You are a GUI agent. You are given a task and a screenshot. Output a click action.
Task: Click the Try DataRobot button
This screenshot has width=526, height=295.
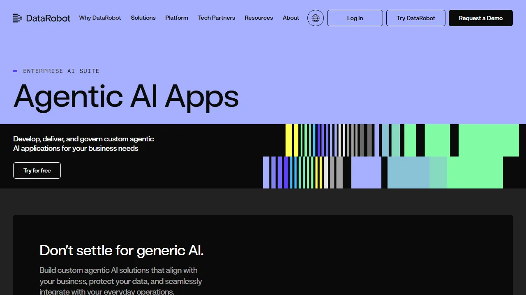click(x=416, y=18)
